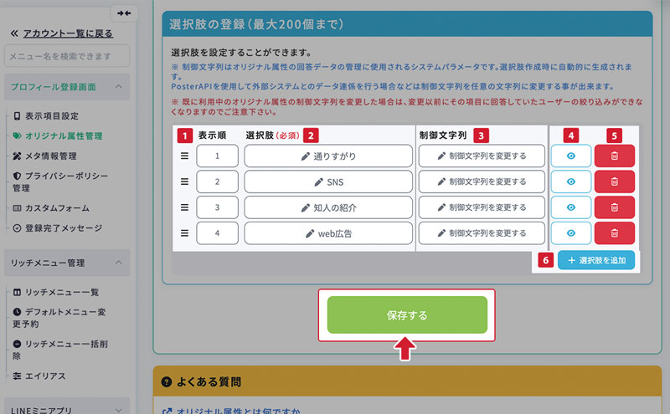This screenshot has width=670, height=414.
Task: Click the よくある質問 question mark icon
Action: (x=167, y=382)
